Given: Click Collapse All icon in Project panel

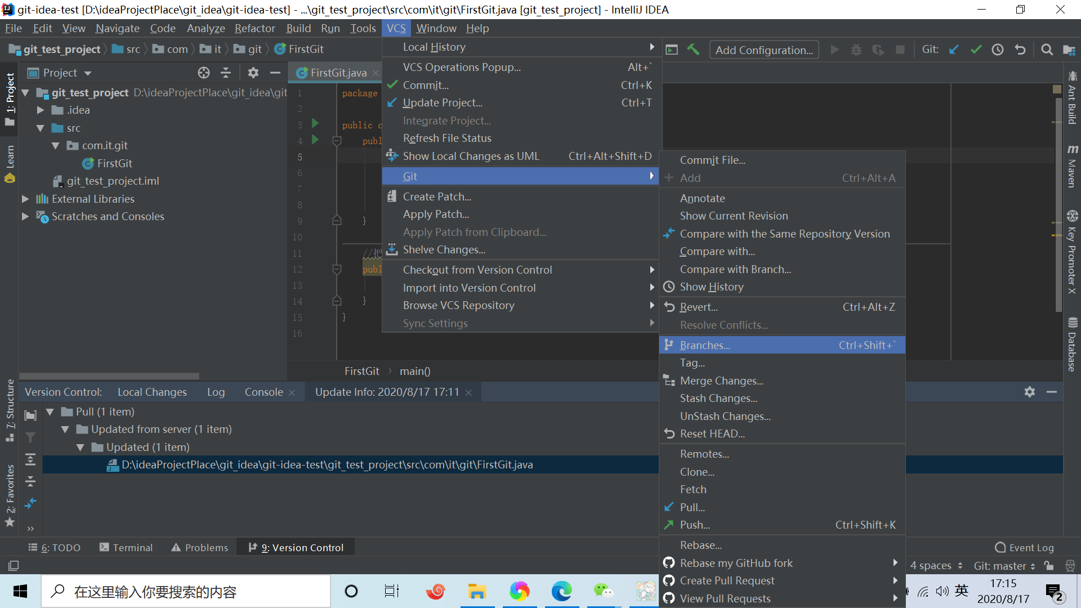Looking at the screenshot, I should 226,73.
